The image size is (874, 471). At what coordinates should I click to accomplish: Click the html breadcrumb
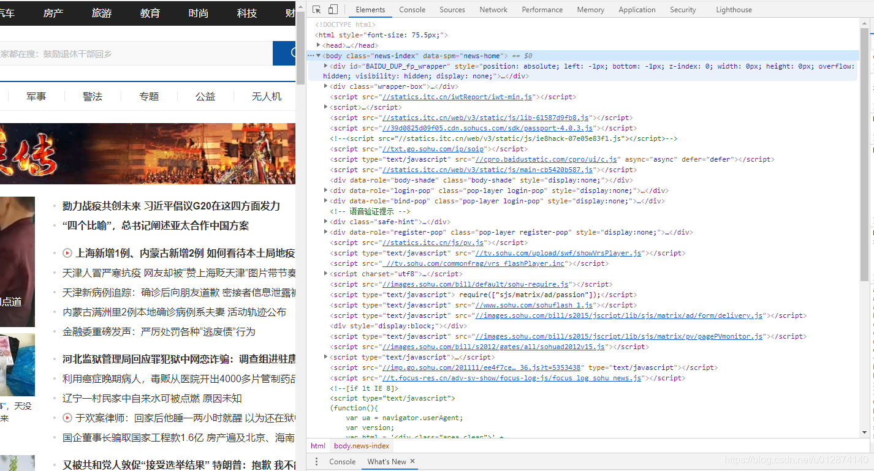coord(318,446)
